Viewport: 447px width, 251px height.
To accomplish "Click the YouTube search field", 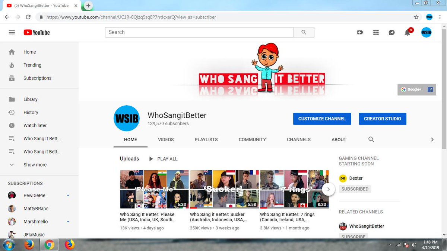I will pos(199,32).
